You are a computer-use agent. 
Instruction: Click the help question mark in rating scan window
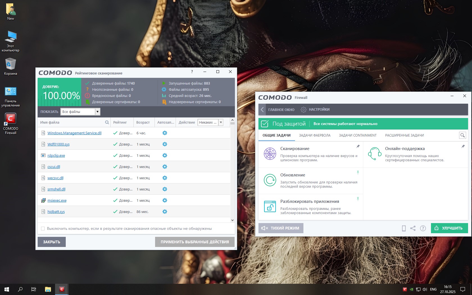[x=192, y=72]
